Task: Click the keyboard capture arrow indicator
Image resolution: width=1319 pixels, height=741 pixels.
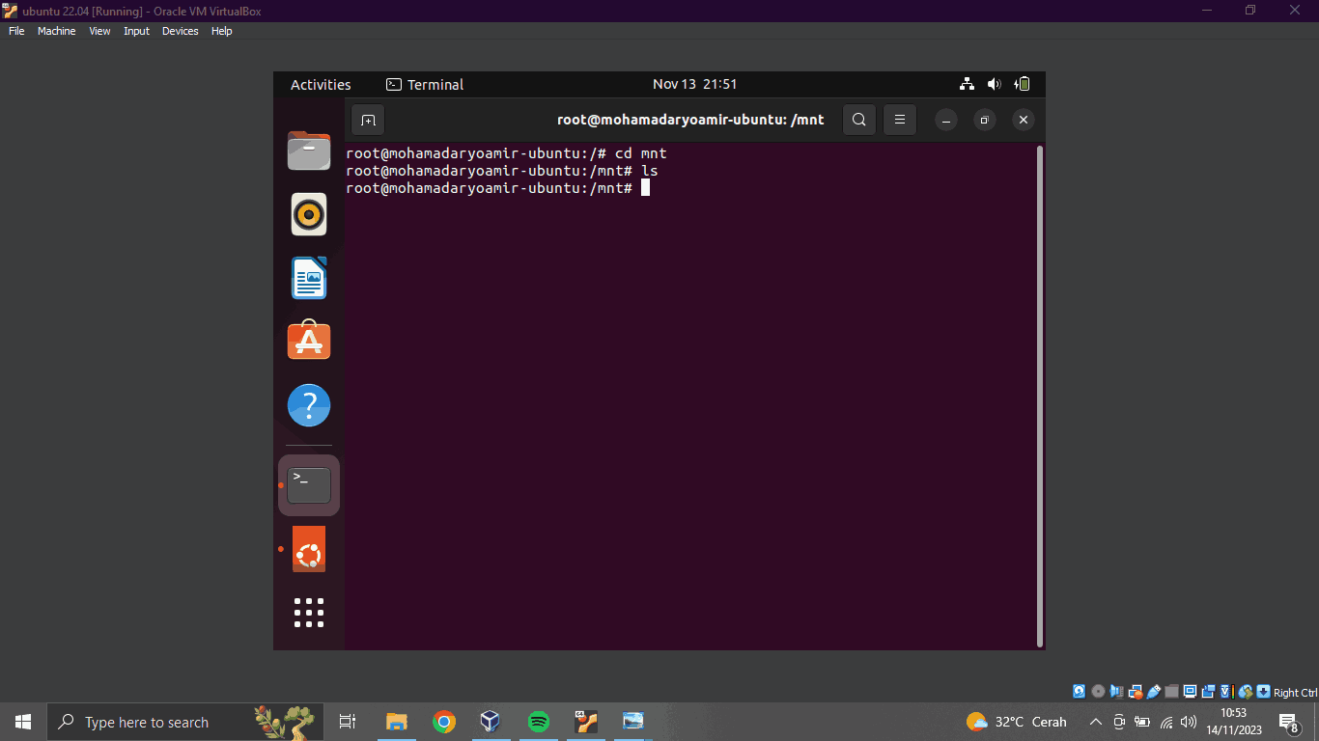Action: [x=1263, y=692]
